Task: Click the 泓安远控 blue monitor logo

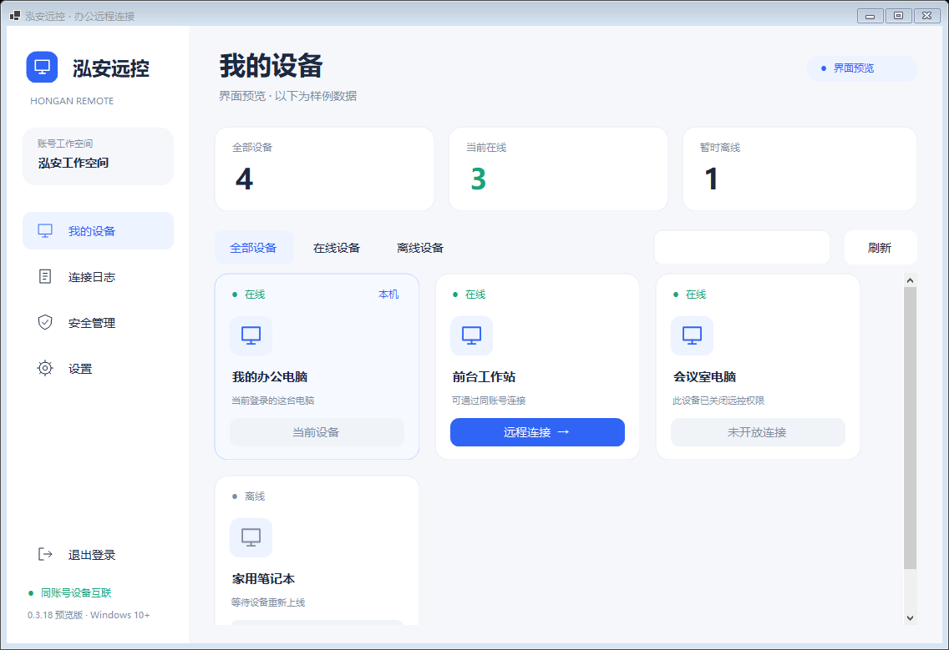Action: (x=42, y=67)
